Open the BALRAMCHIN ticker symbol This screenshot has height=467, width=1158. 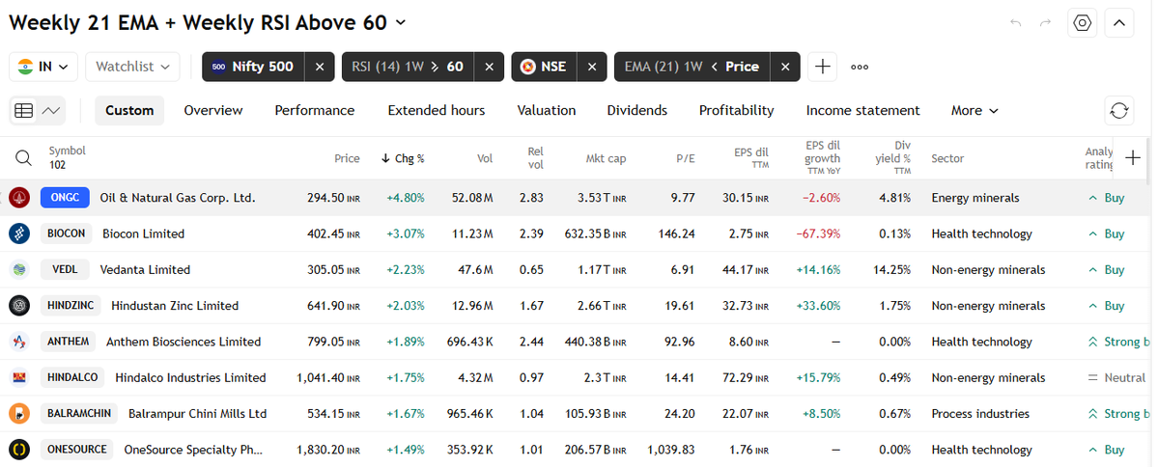point(79,414)
